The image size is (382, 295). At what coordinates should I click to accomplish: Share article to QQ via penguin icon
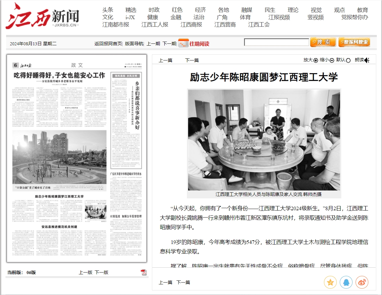point(346,283)
